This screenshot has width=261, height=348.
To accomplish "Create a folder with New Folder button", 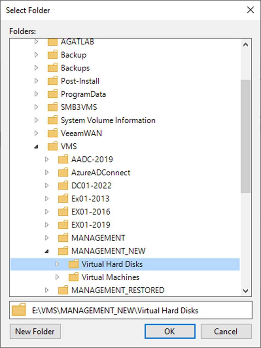I will coord(35,331).
